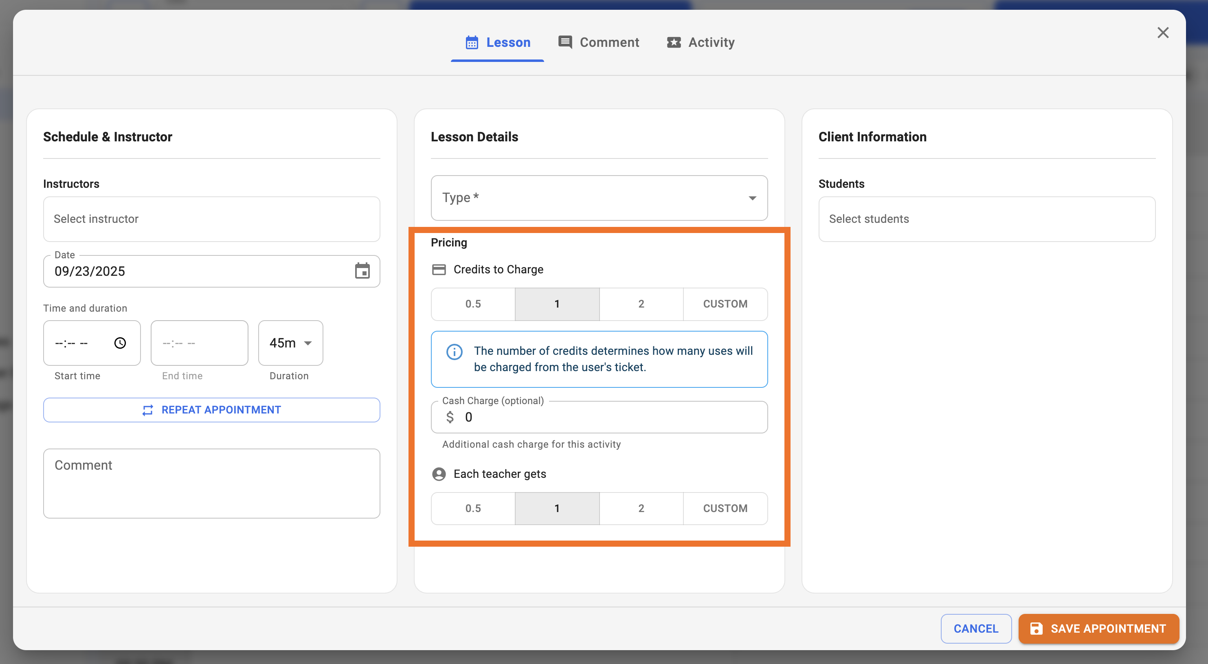Click the credit card icon by Credits to Charge
The height and width of the screenshot is (664, 1208).
pos(439,270)
